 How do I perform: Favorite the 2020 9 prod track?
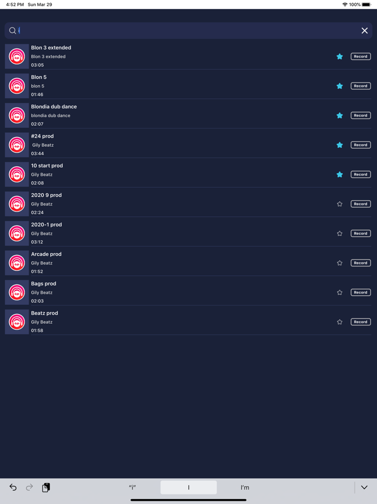339,203
